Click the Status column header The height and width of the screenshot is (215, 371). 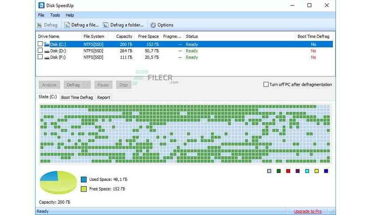coord(239,36)
